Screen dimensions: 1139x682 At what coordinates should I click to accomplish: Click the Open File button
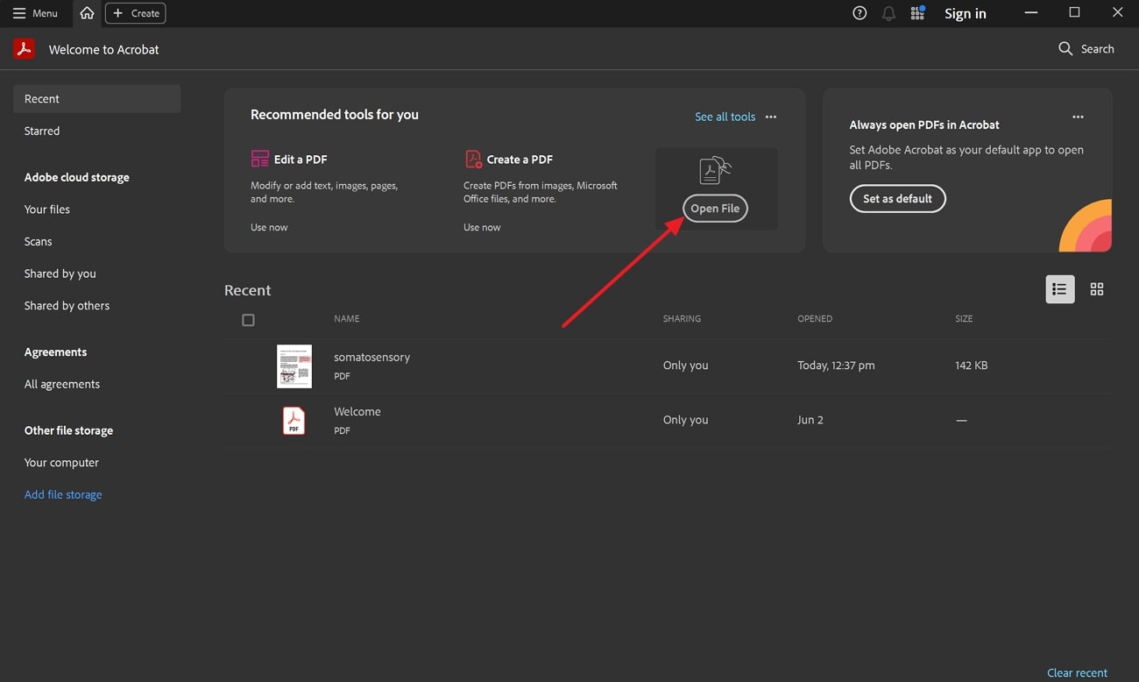point(715,209)
